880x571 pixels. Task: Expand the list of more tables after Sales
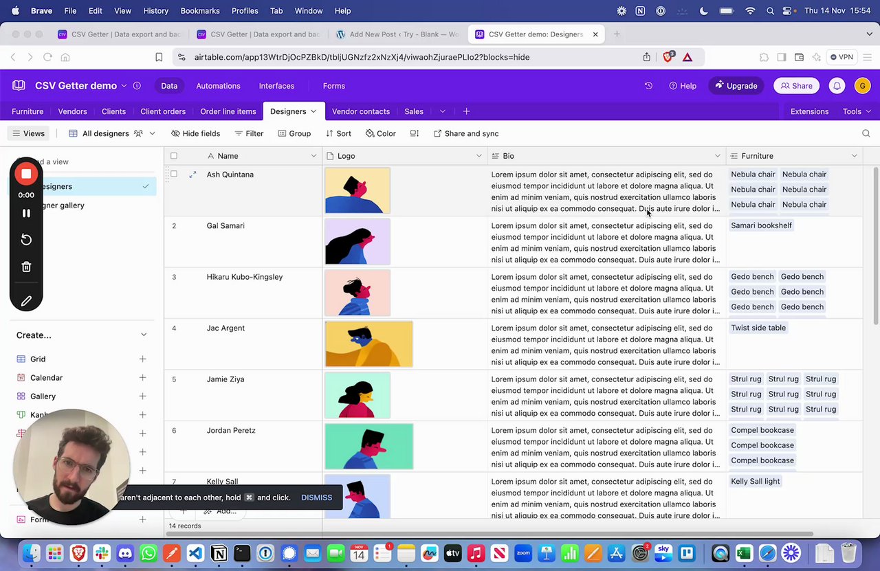443,111
